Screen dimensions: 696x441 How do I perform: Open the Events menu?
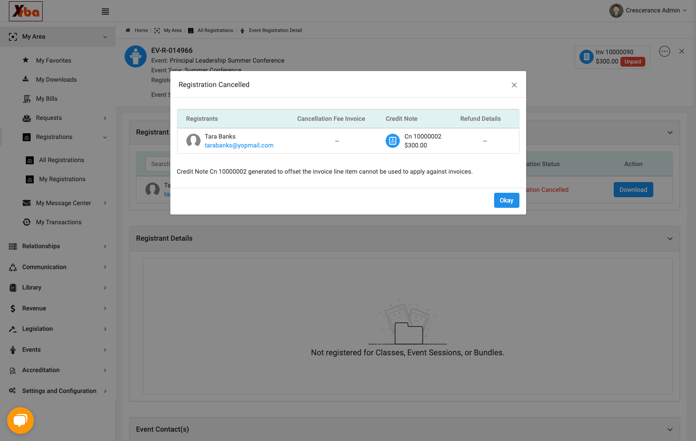[x=58, y=350]
